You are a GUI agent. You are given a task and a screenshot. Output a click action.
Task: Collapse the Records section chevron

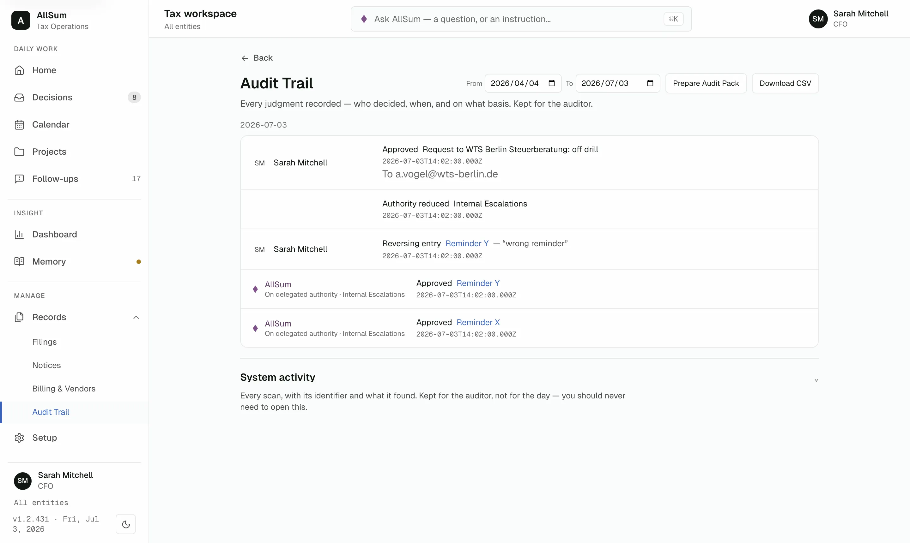tap(136, 317)
